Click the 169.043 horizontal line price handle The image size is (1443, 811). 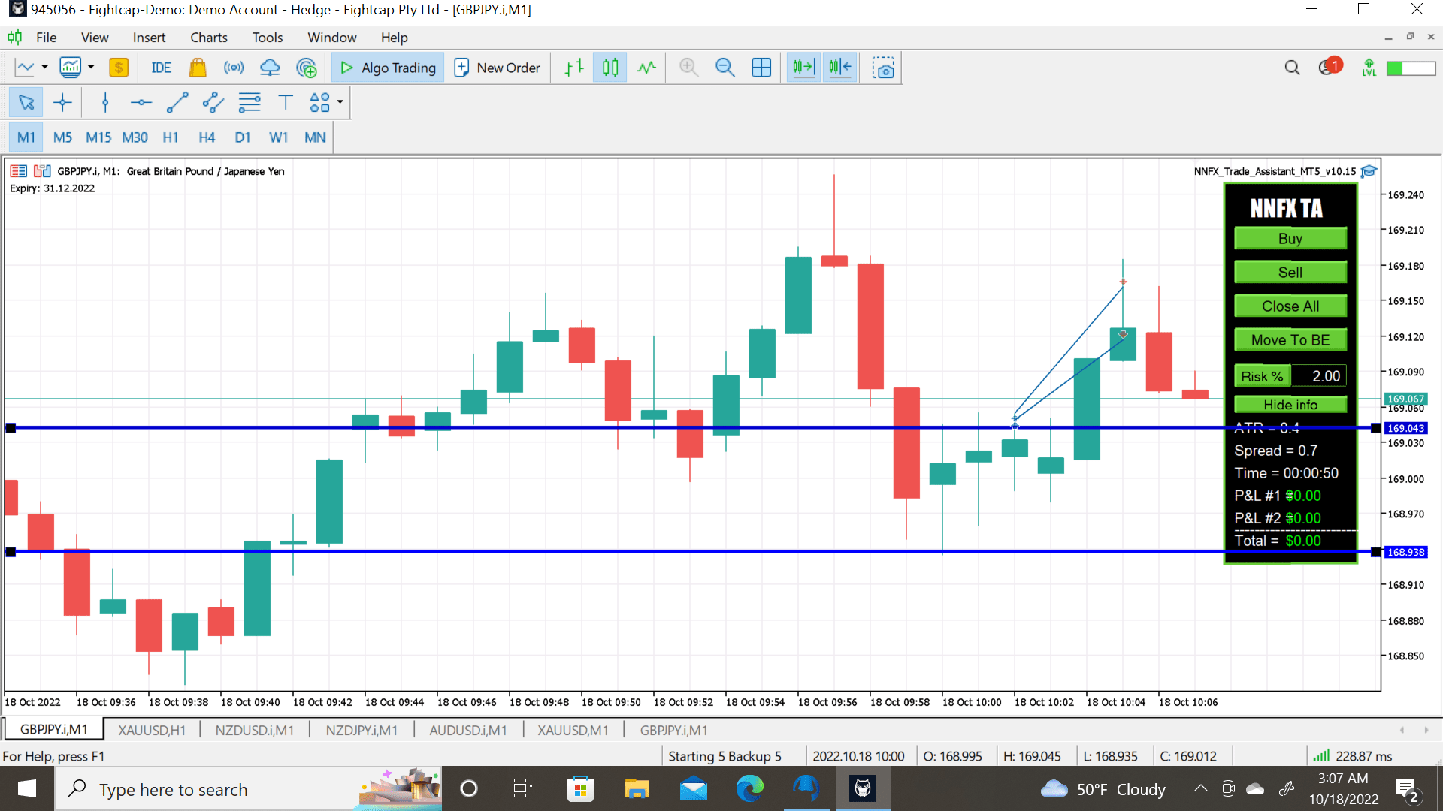(1405, 428)
